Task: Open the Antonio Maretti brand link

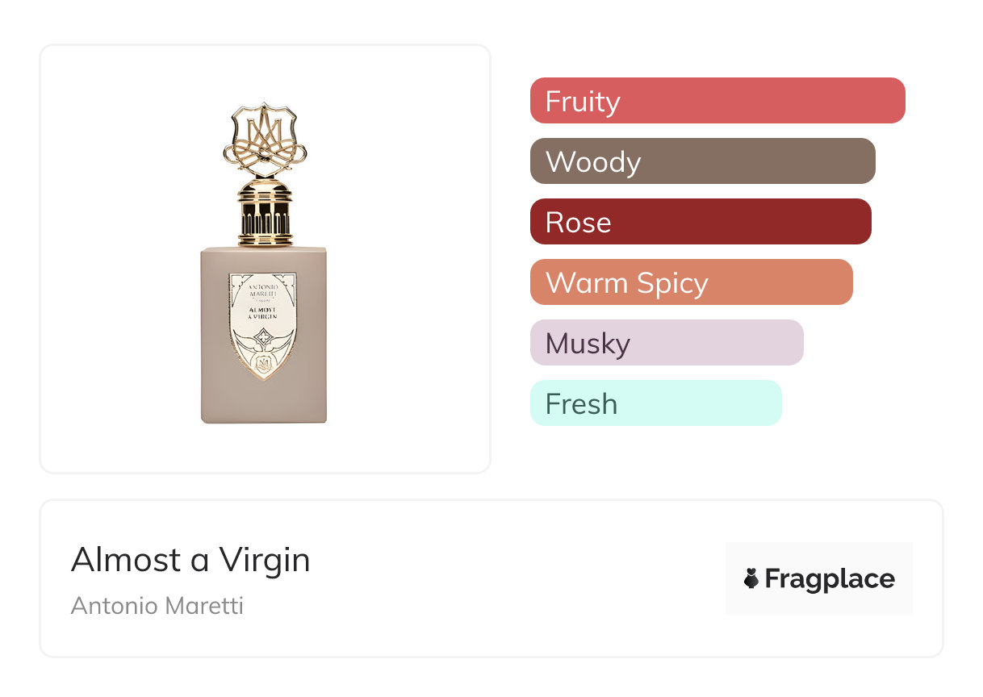Action: point(157,606)
